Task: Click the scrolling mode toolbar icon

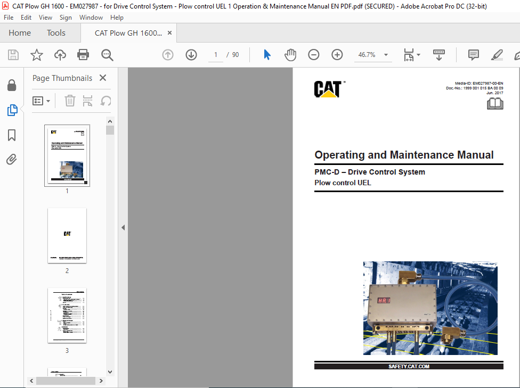Action: (439, 55)
